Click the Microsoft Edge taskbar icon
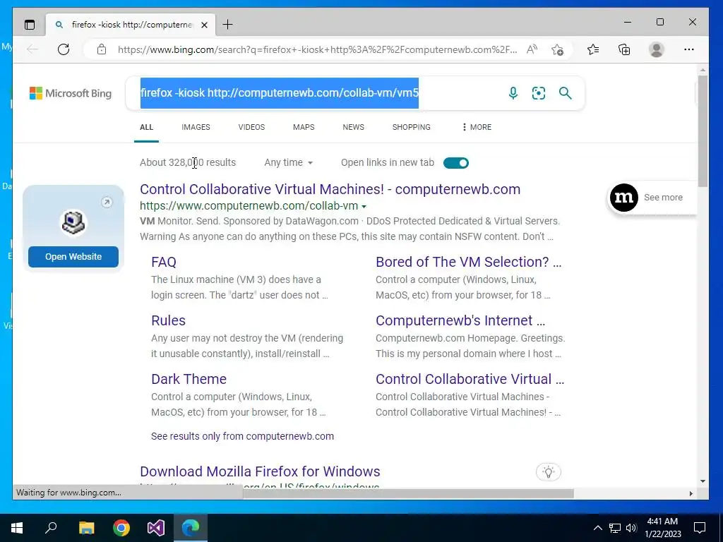The image size is (723, 542). [191, 528]
